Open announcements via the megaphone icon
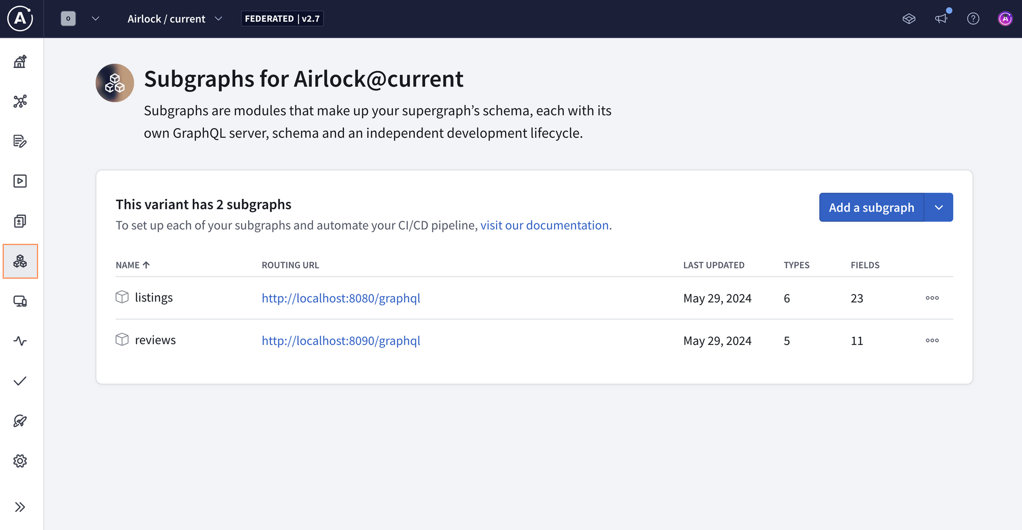This screenshot has height=530, width=1022. pos(941,18)
